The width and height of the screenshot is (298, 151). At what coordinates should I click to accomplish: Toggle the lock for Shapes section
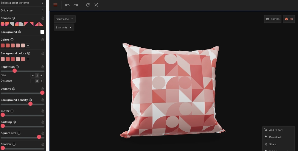point(43,18)
